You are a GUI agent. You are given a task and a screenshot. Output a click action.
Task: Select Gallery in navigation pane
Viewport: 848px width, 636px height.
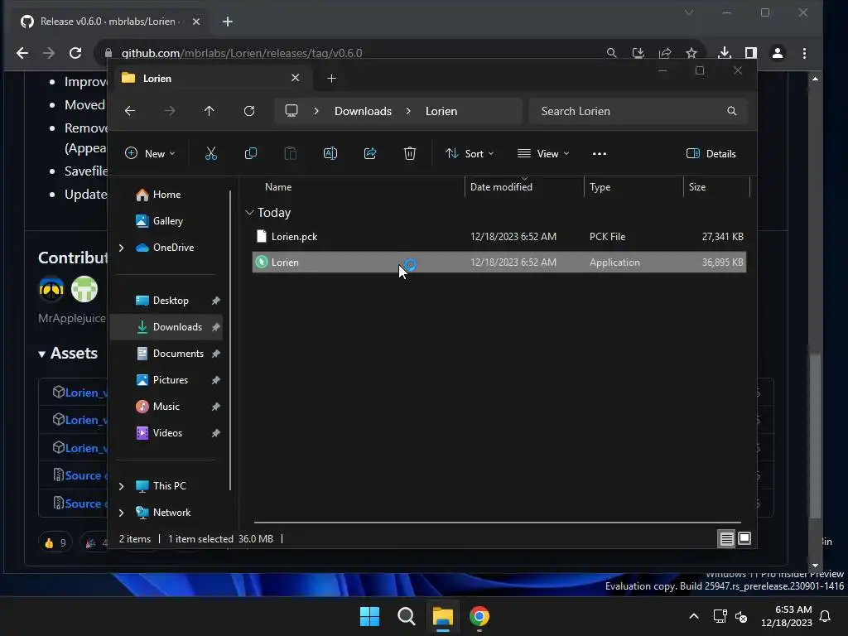pos(166,221)
